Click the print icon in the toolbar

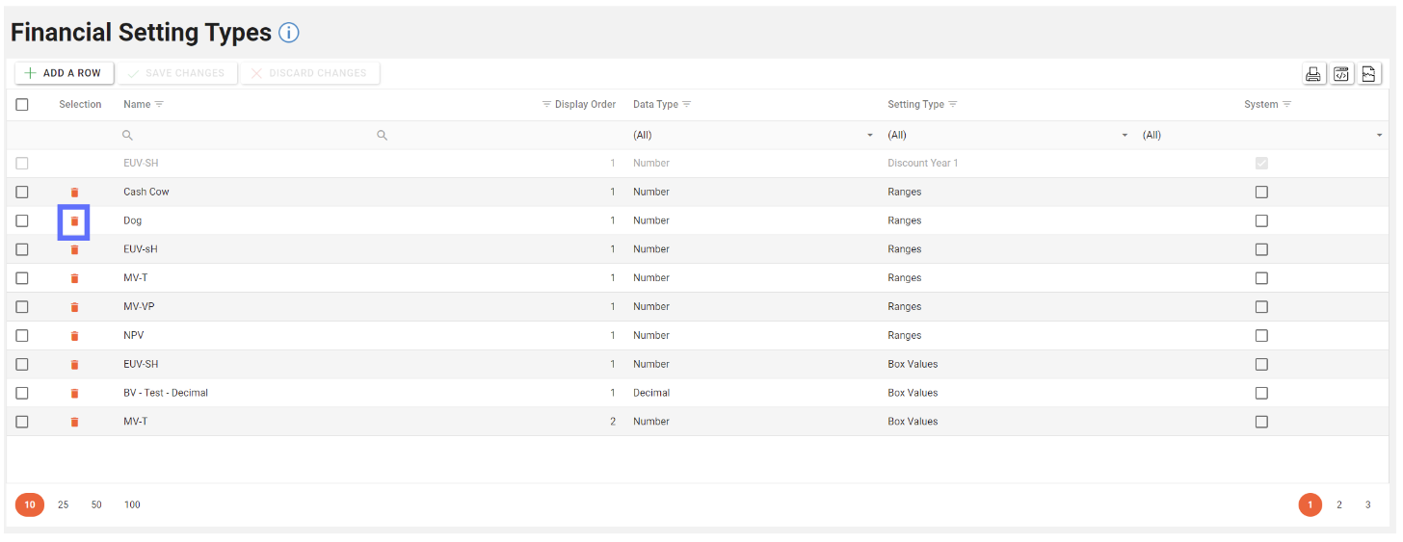click(1312, 74)
